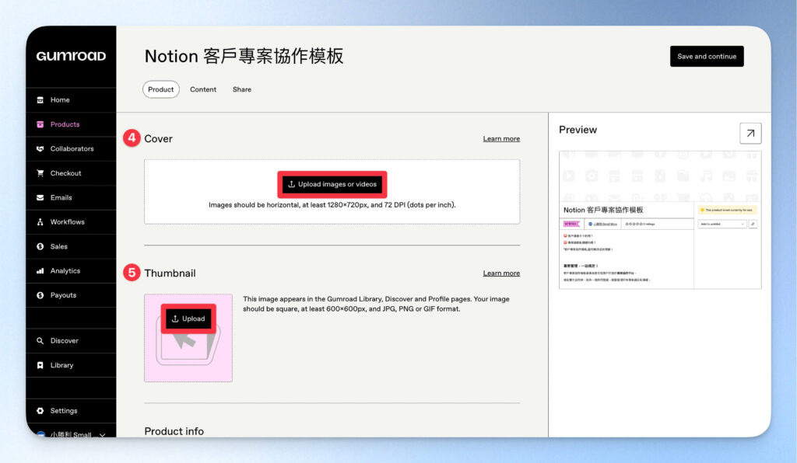Navigate to Emails

71,198
